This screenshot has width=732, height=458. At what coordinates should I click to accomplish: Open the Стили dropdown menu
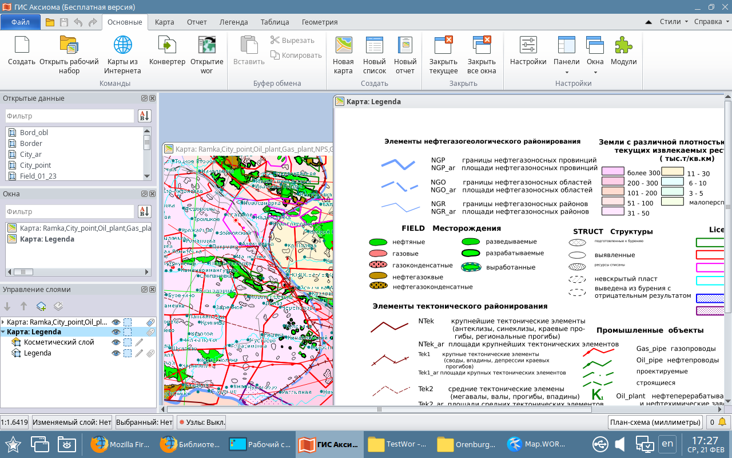pyautogui.click(x=673, y=22)
